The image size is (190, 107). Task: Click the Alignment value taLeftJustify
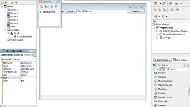click(x=27, y=63)
